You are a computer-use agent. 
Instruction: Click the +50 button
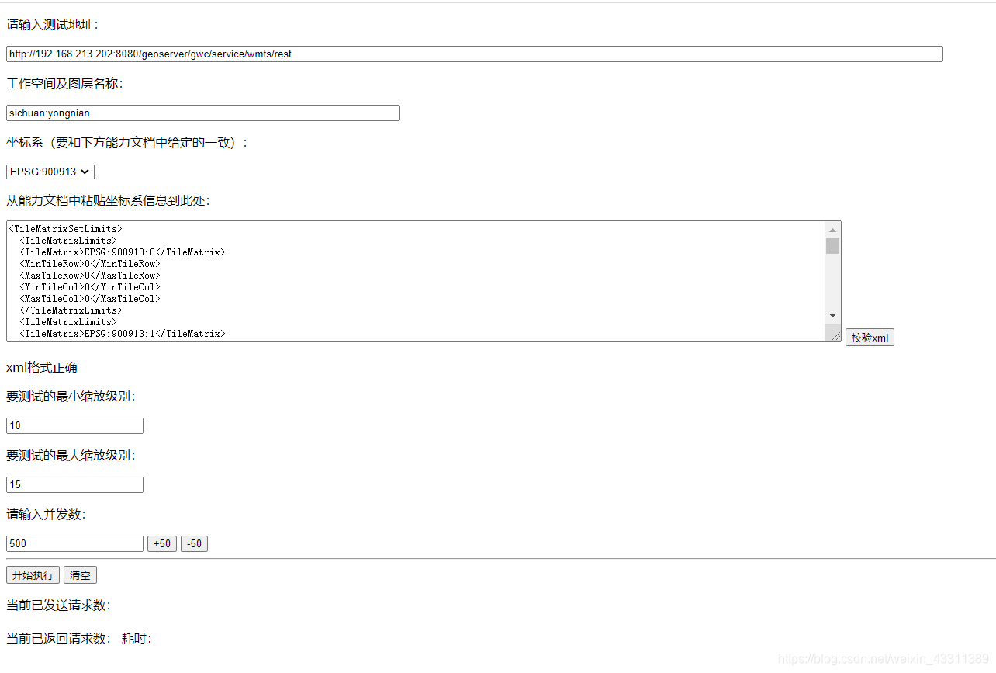(162, 543)
